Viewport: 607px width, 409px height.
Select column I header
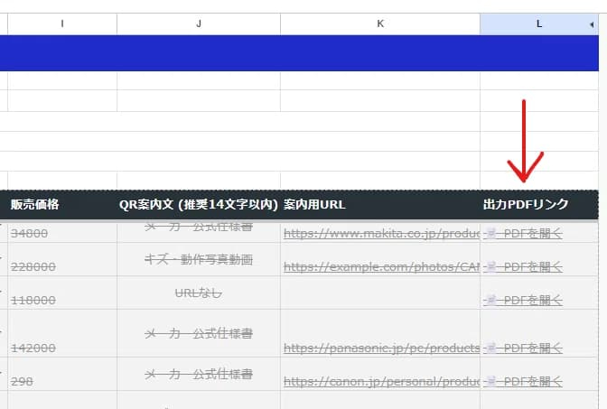pos(62,24)
